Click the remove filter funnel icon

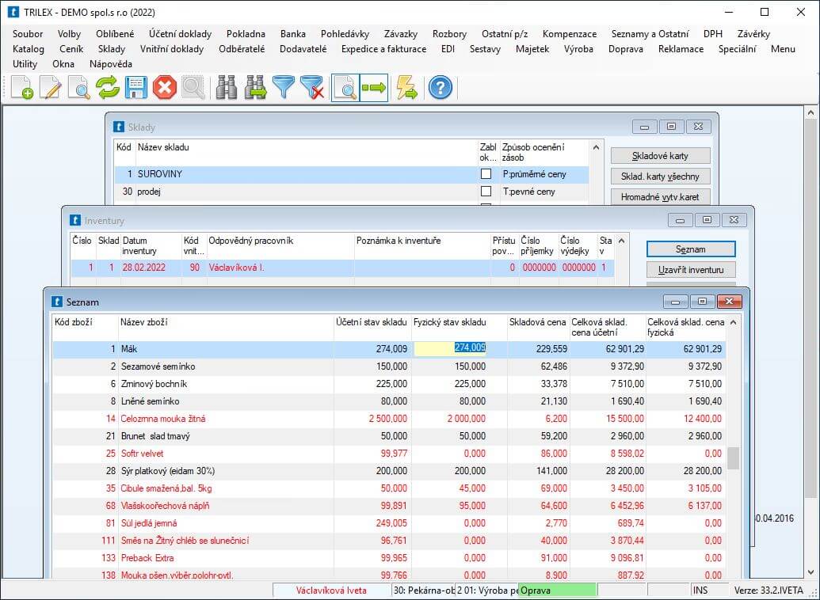312,88
